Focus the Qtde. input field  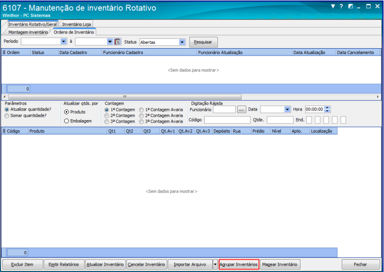pyautogui.click(x=280, y=120)
